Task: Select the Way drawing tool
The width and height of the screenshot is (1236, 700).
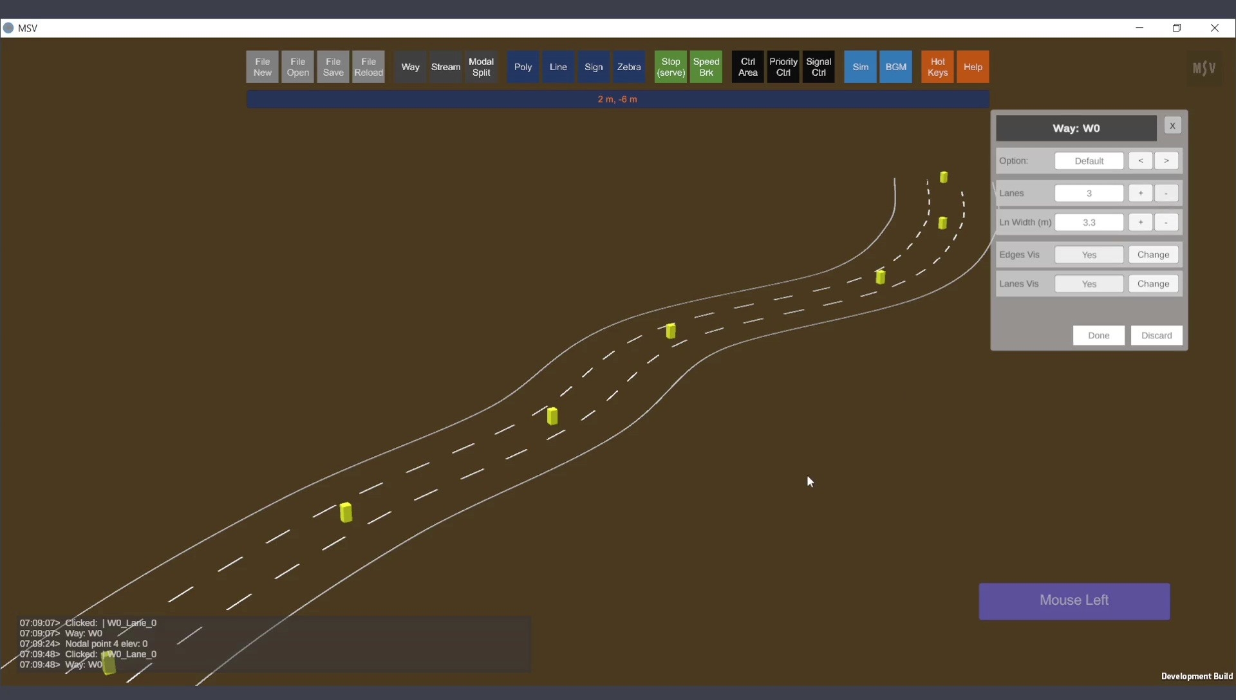Action: tap(410, 67)
